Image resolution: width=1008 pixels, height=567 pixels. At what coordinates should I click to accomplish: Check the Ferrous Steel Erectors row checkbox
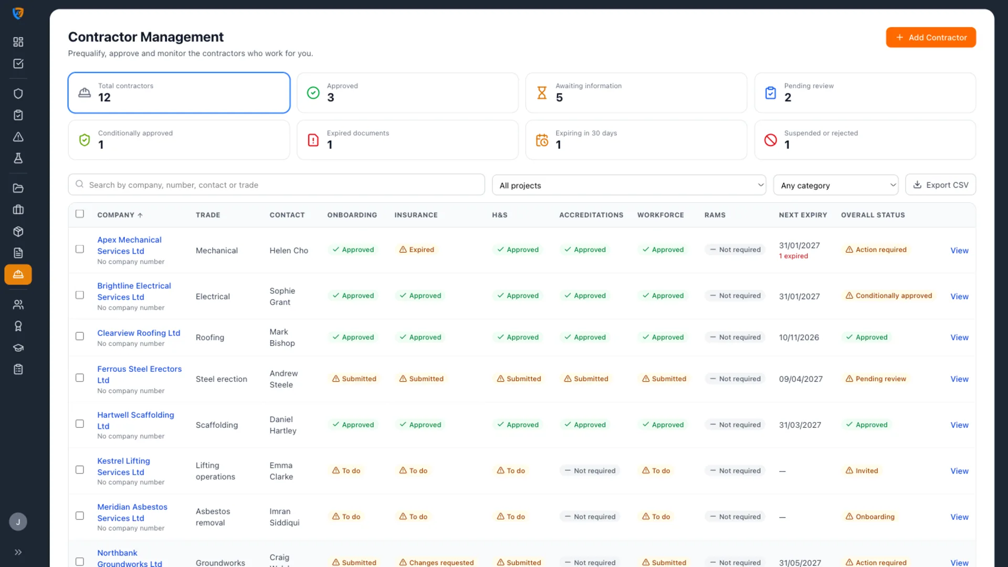80,377
